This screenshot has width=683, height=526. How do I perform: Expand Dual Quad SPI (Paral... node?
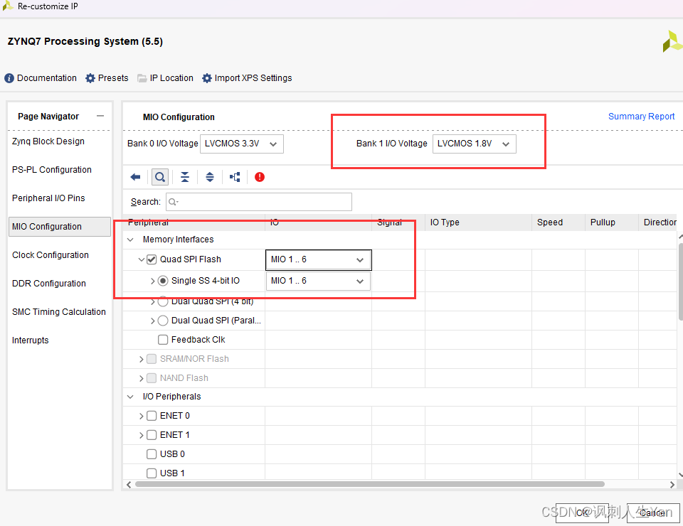tap(153, 321)
